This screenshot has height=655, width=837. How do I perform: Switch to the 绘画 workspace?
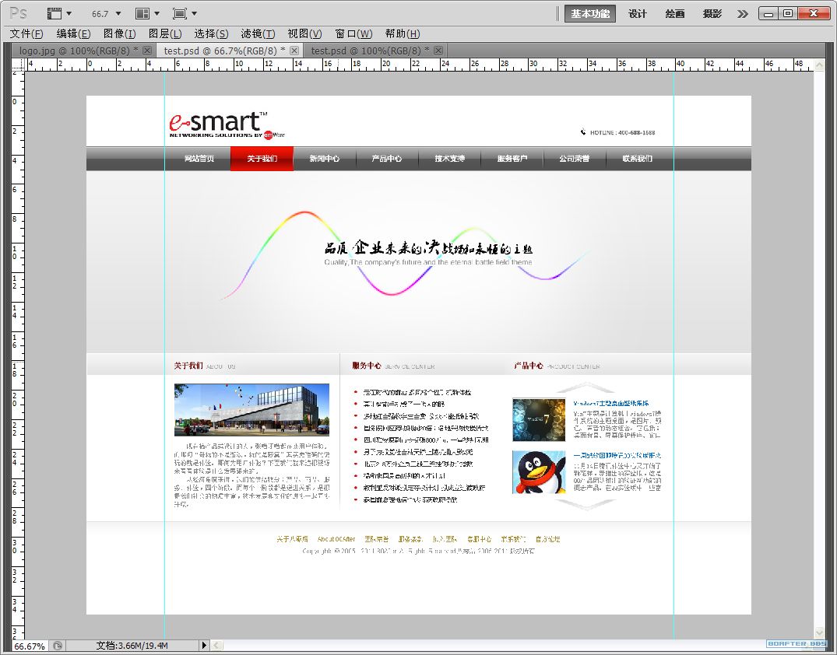pyautogui.click(x=675, y=14)
